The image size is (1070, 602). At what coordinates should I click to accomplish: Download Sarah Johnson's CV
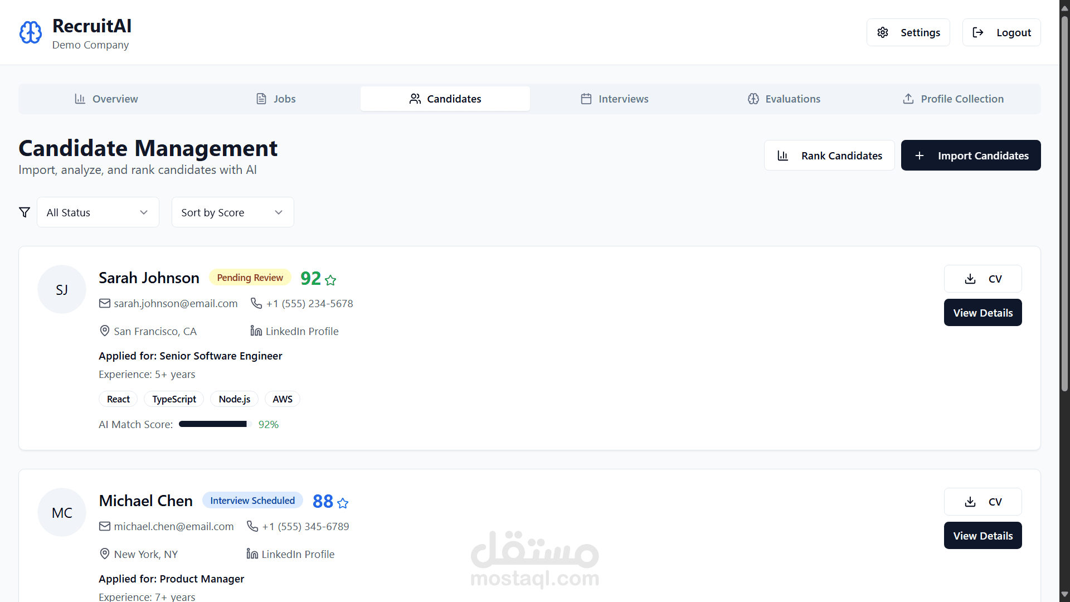983,279
